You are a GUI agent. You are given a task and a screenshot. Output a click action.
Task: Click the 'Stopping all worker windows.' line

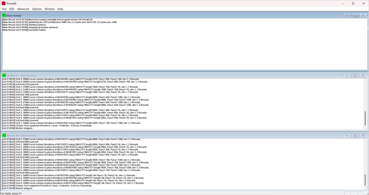[x=30, y=27]
